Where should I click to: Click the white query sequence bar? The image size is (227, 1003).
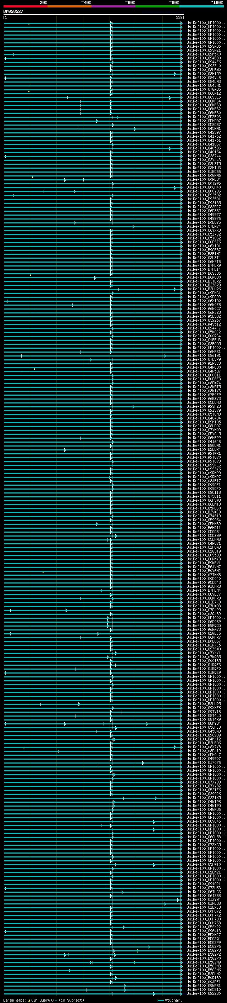(94, 14)
